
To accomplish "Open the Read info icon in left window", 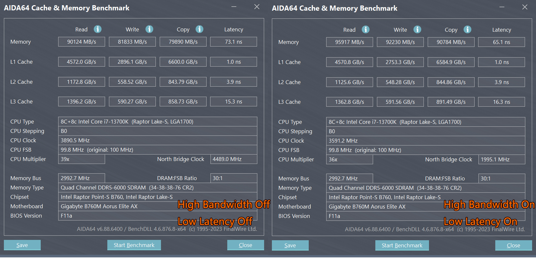I will pyautogui.click(x=98, y=29).
